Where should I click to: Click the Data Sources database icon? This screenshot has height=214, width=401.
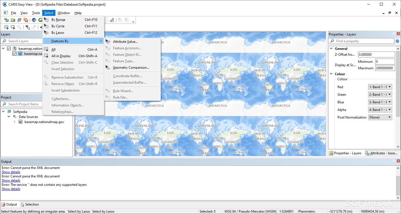(x=15, y=117)
